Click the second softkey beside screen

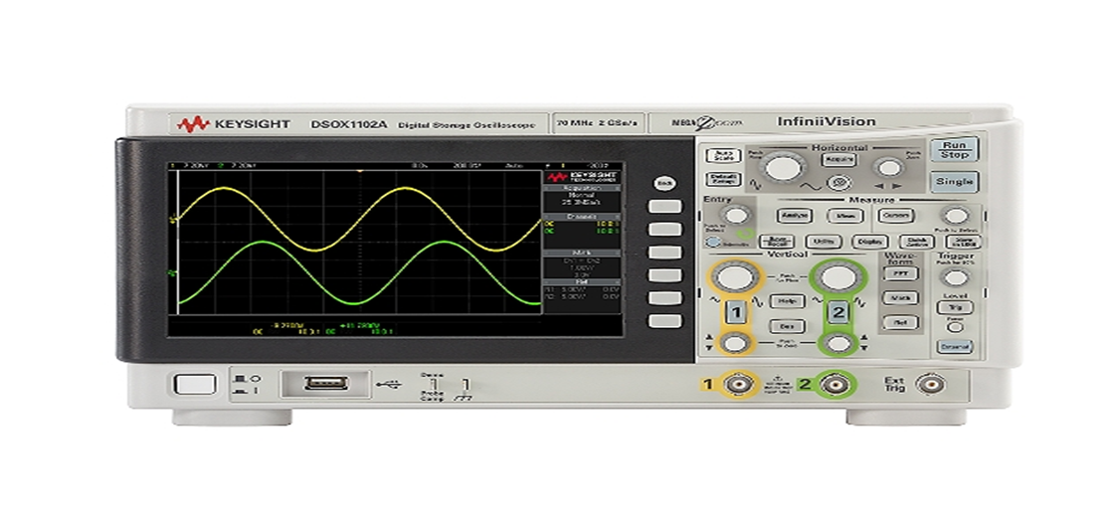click(x=664, y=229)
